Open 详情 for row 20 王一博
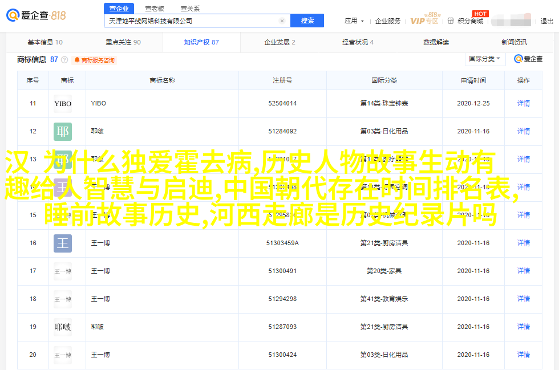 click(524, 355)
